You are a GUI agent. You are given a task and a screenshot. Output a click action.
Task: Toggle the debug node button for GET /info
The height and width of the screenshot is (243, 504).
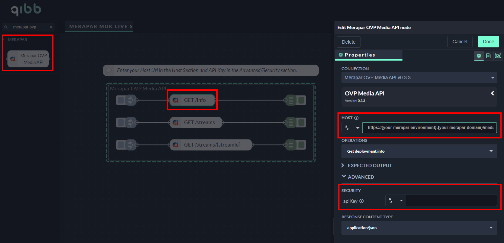click(x=302, y=100)
